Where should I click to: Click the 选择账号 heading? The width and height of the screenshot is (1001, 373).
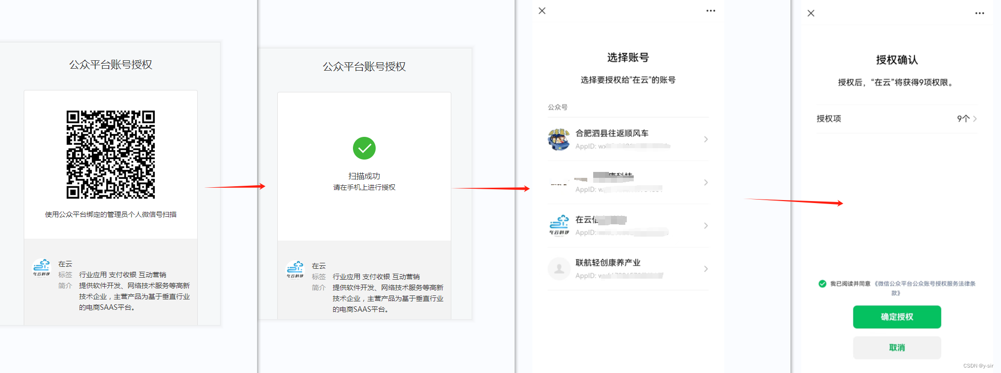pos(628,57)
